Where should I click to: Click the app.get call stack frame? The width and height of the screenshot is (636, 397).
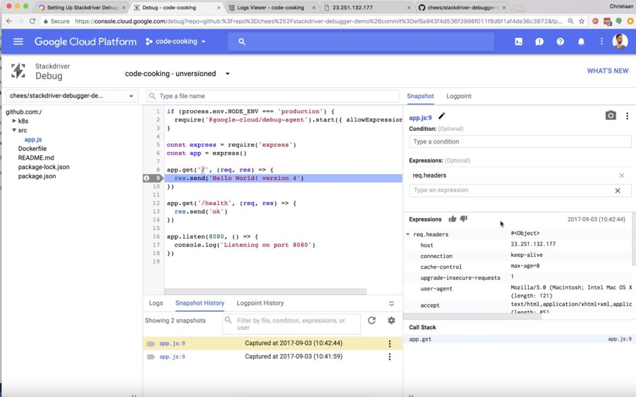click(x=519, y=339)
